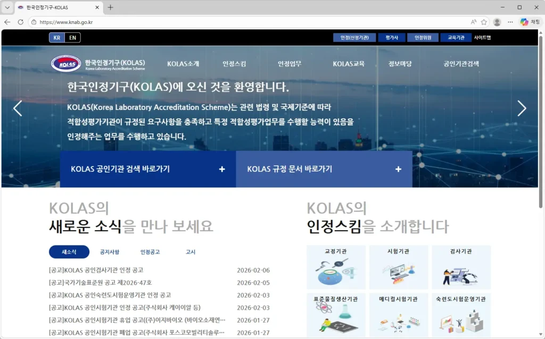Screen dimensions: 545x339
Task: Click browser refresh button
Action: pyautogui.click(x=21, y=22)
